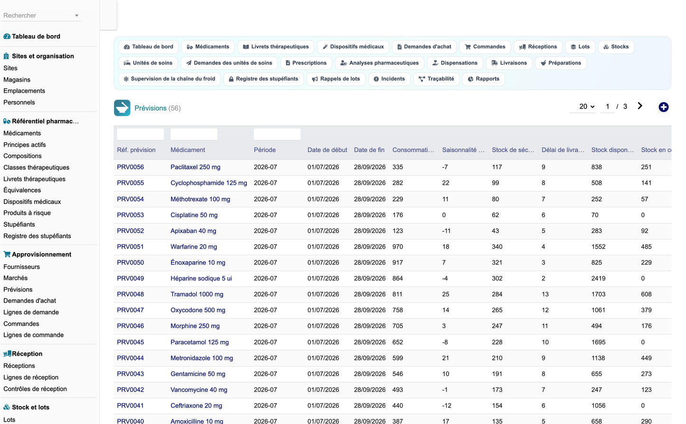Open Traçabilité shortcut button
686x424 pixels.
tap(436, 79)
